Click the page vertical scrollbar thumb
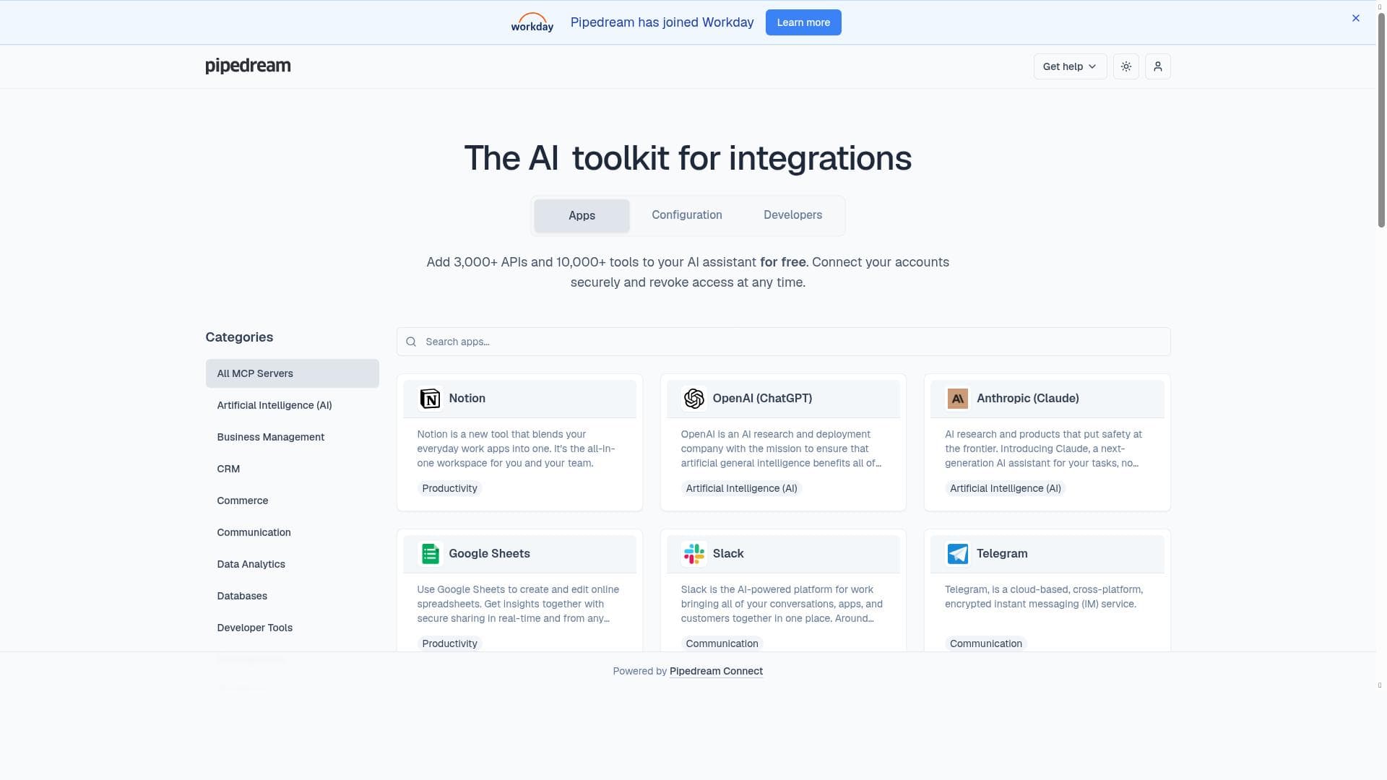The height and width of the screenshot is (780, 1387). (x=1381, y=120)
